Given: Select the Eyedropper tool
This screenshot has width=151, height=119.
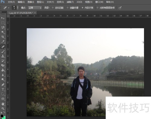Looking at the screenshot, I should 3,41.
